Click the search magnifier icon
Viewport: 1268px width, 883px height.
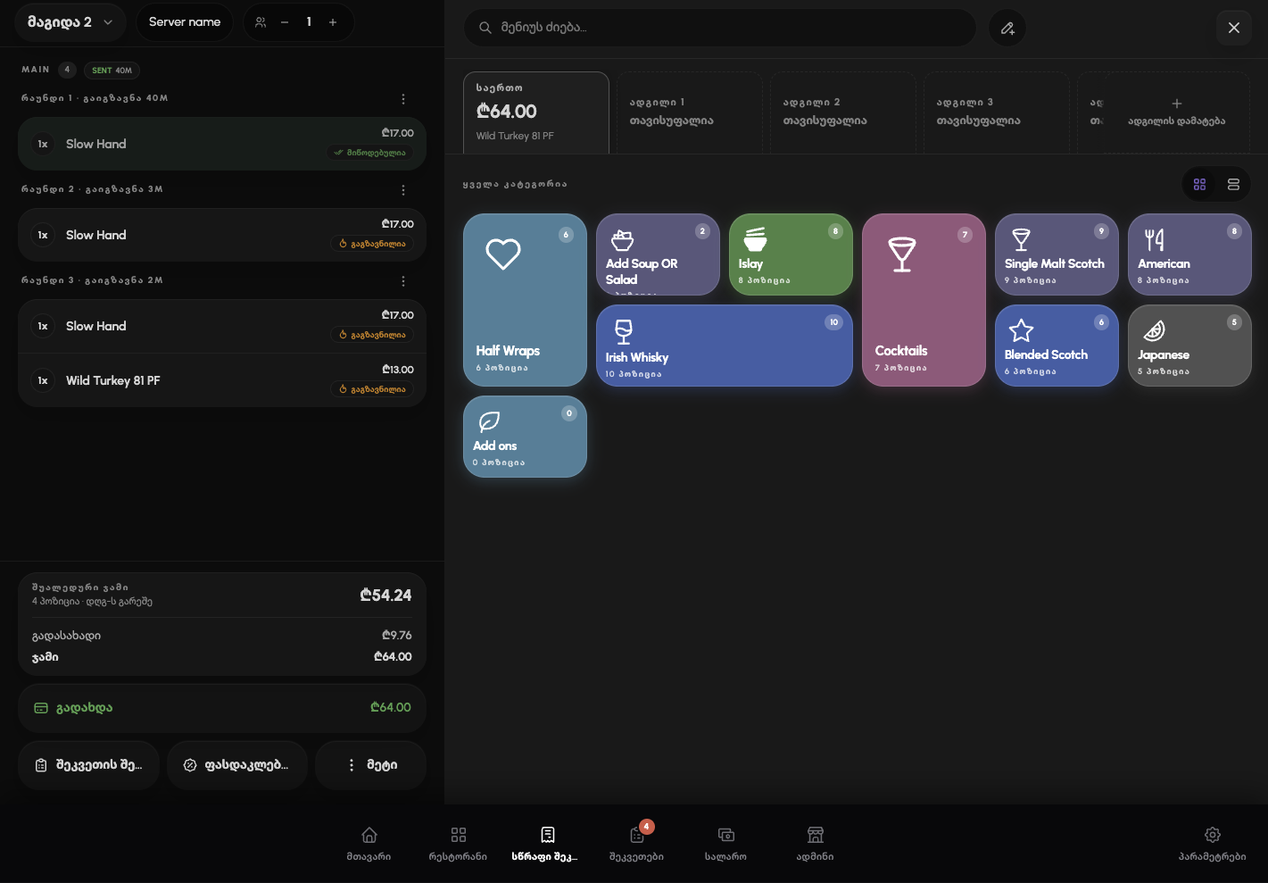[485, 28]
